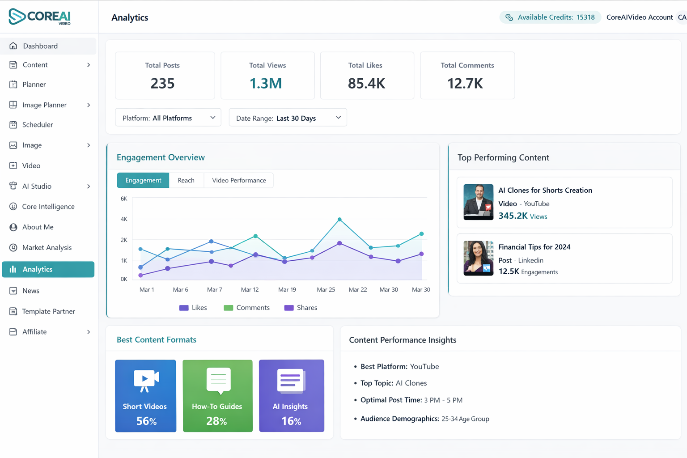Image resolution: width=687 pixels, height=458 pixels.
Task: Expand the AI Studio submenu chevron
Action: coord(89,186)
